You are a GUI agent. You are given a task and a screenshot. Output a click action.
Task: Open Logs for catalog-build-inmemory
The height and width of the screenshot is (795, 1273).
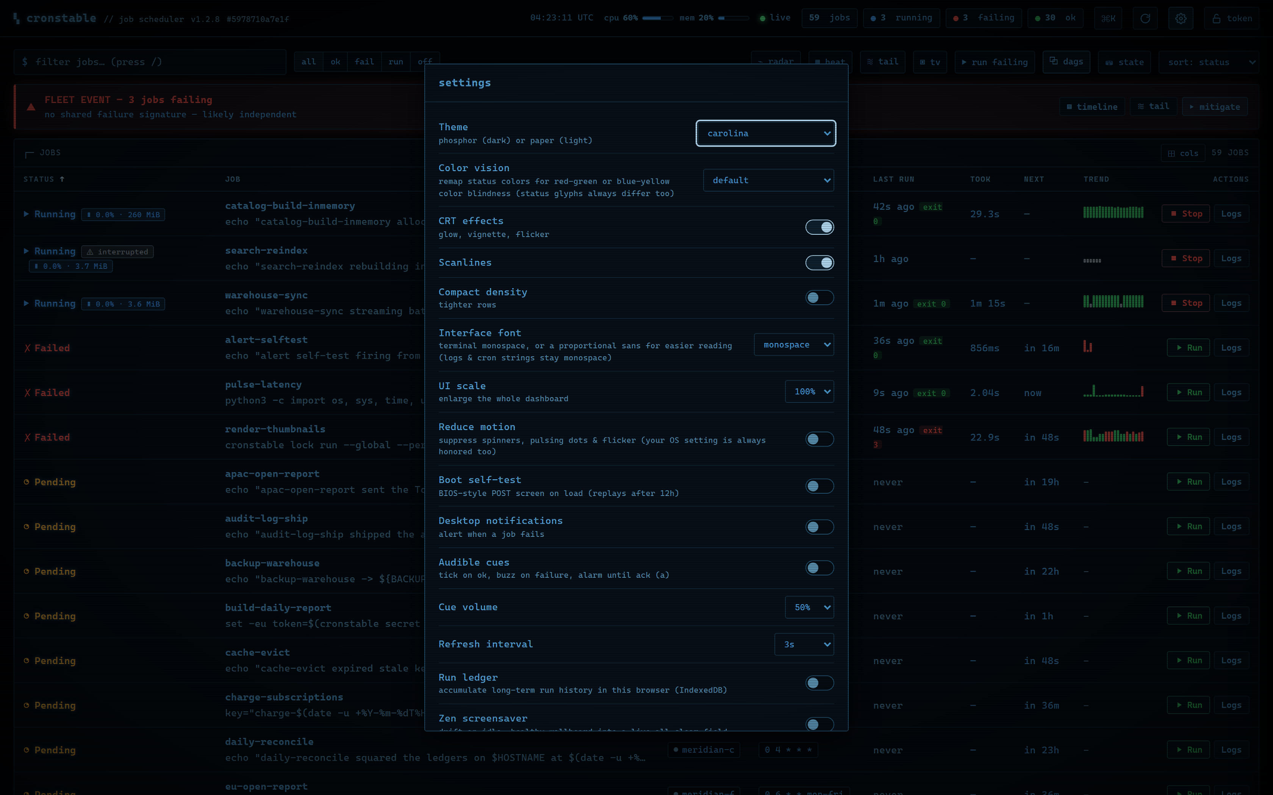click(x=1231, y=214)
